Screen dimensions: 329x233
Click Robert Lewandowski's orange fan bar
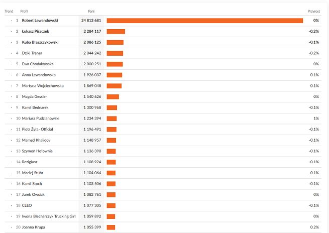204,21
